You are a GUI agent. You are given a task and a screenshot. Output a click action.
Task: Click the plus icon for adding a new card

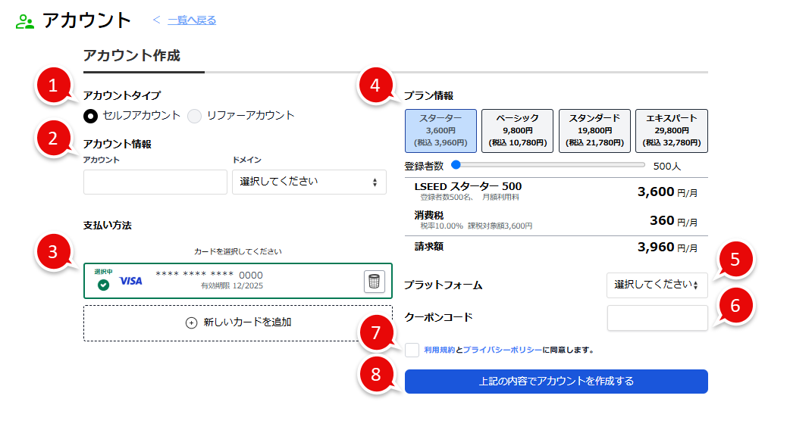tap(191, 322)
